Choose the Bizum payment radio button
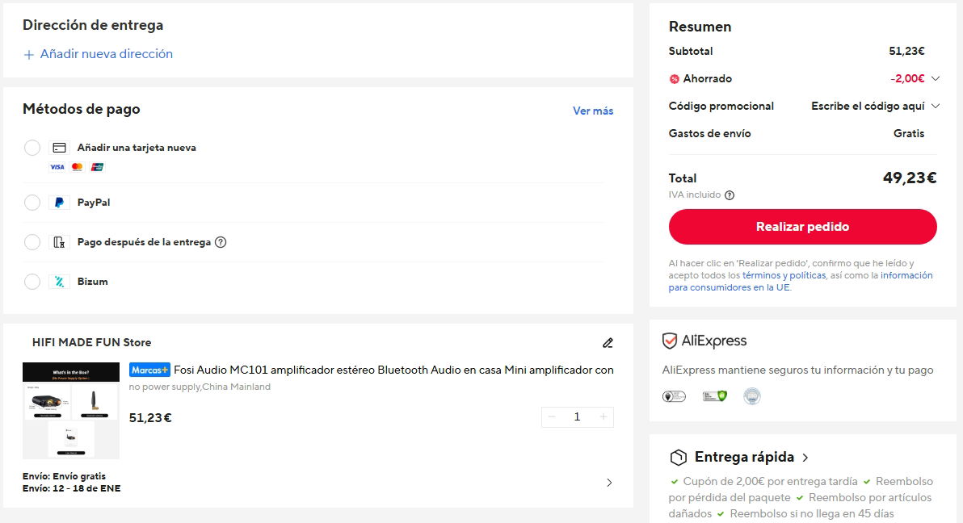 (32, 282)
